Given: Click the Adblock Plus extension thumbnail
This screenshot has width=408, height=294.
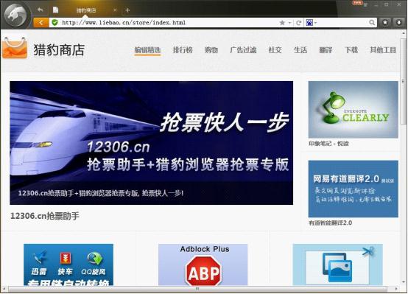Looking at the screenshot, I should pos(203,265).
